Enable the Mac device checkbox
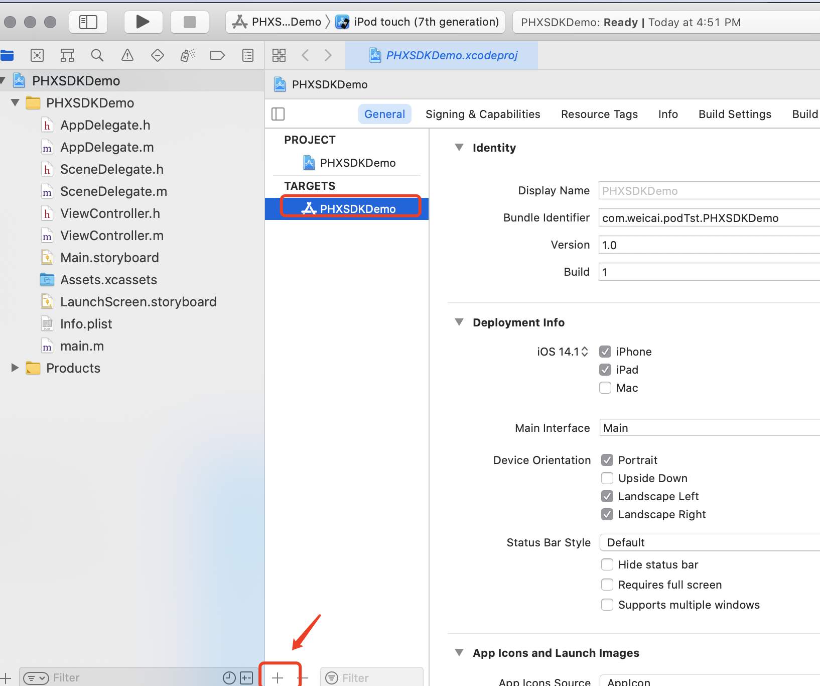This screenshot has height=686, width=820. (605, 388)
